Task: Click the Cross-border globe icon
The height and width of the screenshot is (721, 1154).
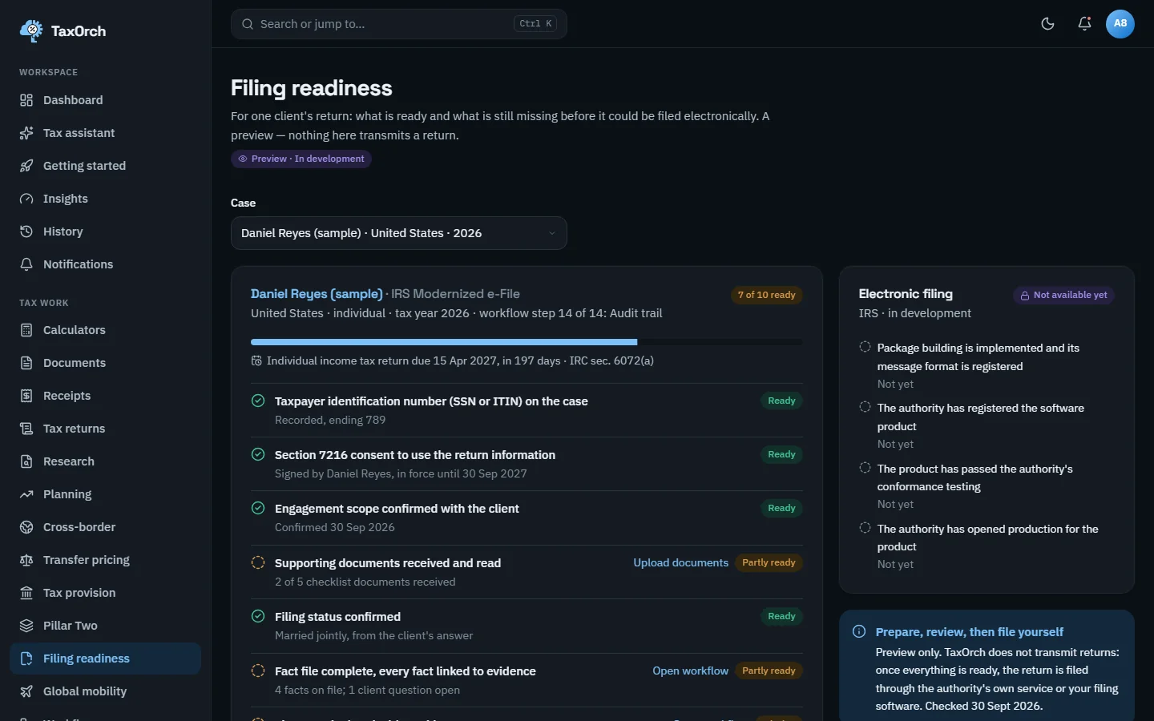Action: click(26, 527)
